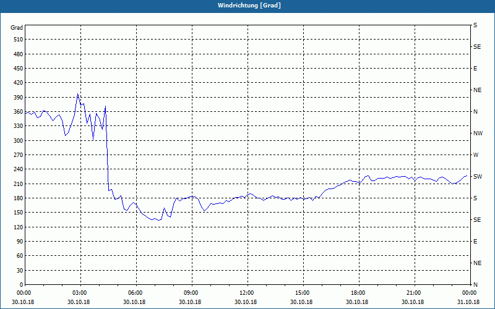Image resolution: width=495 pixels, height=309 pixels.
Task: Select the S compass label beside 180 gridline
Action: point(475,198)
